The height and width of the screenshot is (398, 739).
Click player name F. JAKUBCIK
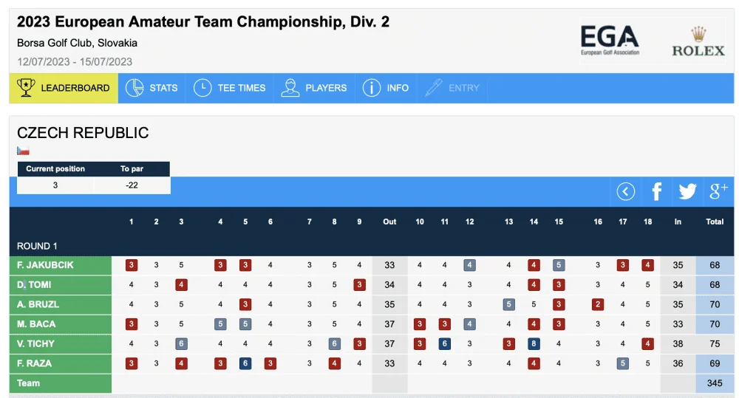click(45, 265)
